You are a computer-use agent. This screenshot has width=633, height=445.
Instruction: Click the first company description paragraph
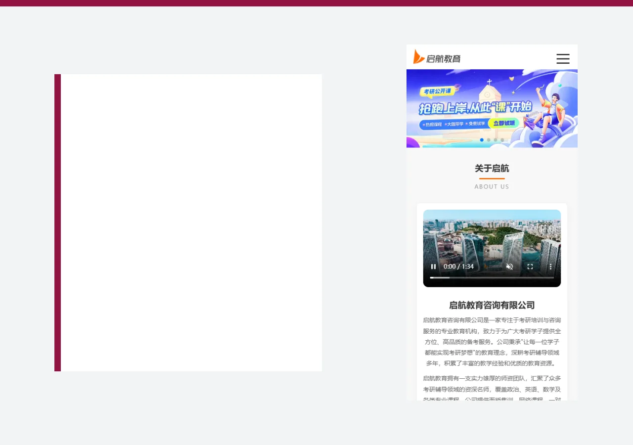click(492, 342)
